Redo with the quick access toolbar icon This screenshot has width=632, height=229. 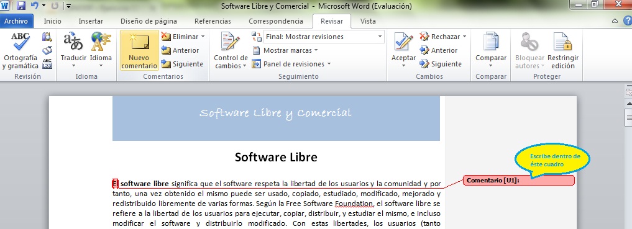pos(55,6)
